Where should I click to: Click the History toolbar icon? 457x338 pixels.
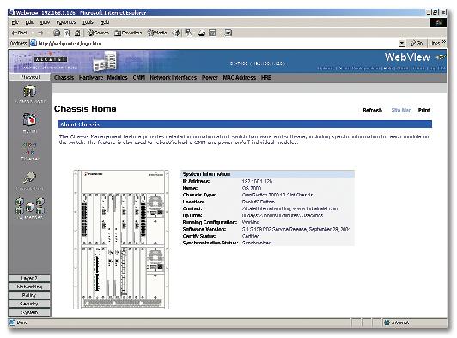click(x=176, y=33)
